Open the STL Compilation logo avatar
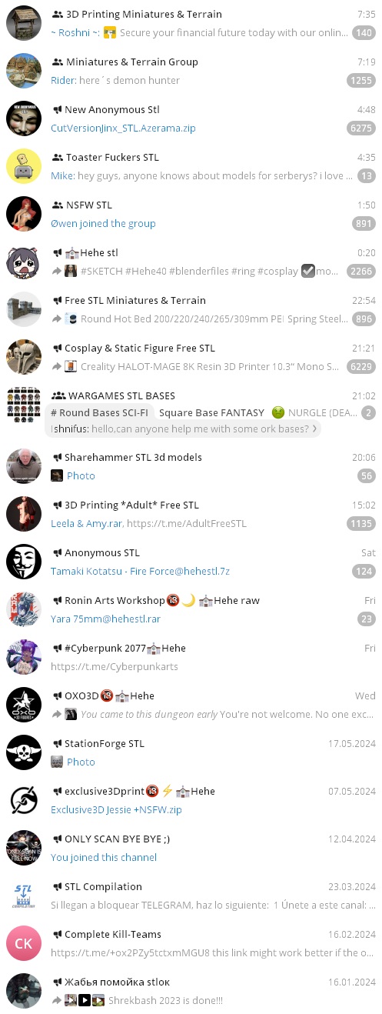Viewport: 382px width, 1014px height. (x=24, y=896)
